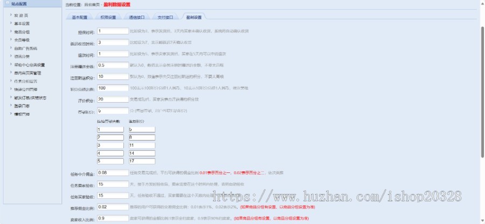
Task: Focus the 任务卖家验收 input field
Action: [113, 184]
